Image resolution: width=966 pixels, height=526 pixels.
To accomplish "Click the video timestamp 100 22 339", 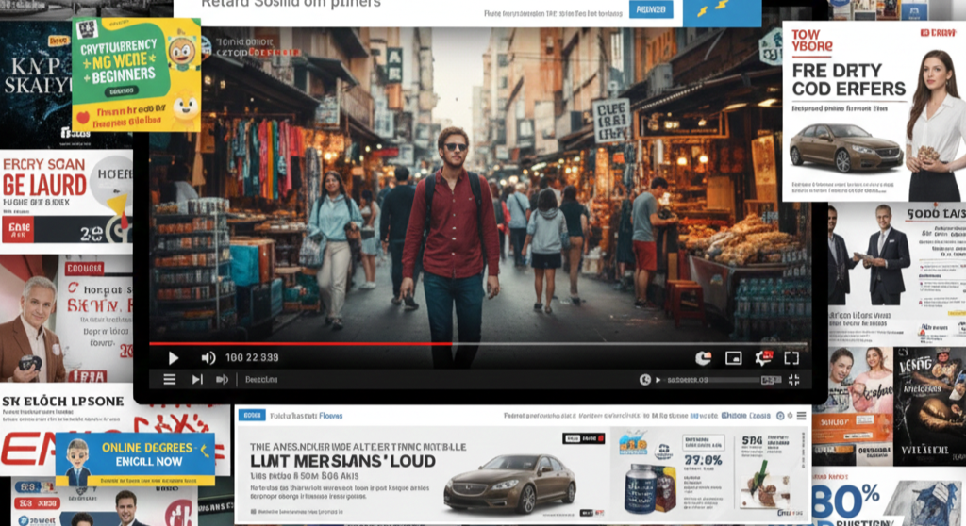I will [x=252, y=358].
